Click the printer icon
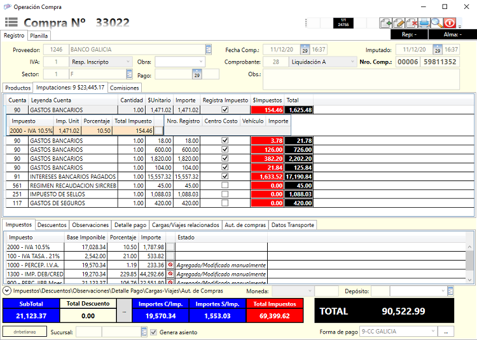 (x=424, y=23)
